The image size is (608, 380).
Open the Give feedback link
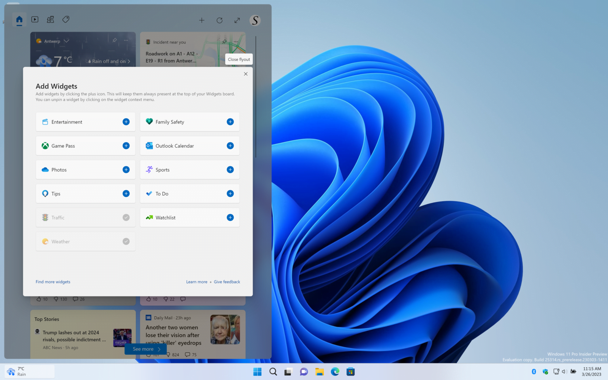pos(227,282)
